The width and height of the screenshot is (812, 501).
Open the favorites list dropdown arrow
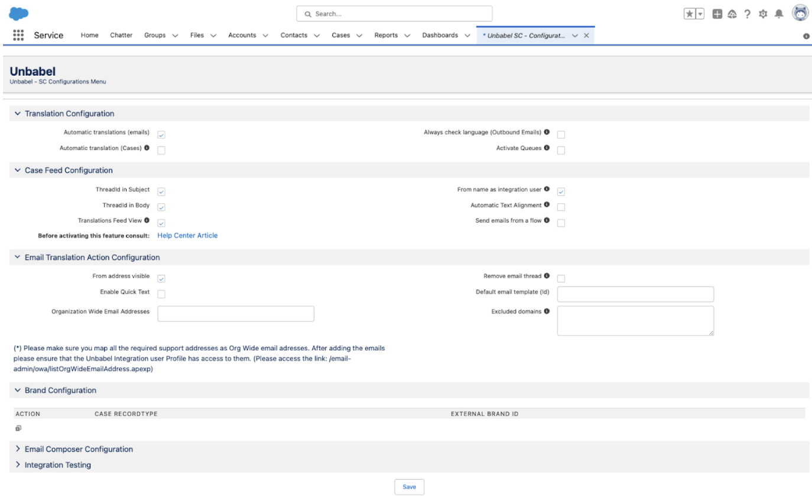700,14
